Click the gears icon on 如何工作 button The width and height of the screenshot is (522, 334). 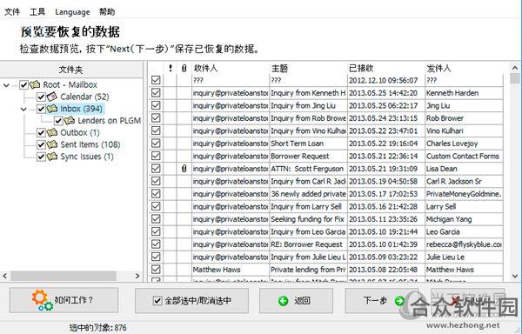pos(42,300)
